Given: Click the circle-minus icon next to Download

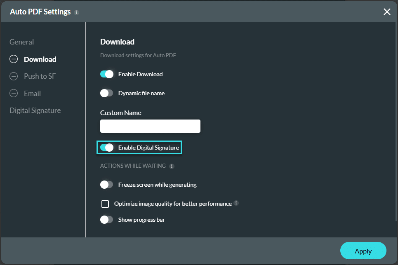Looking at the screenshot, I should 14,59.
